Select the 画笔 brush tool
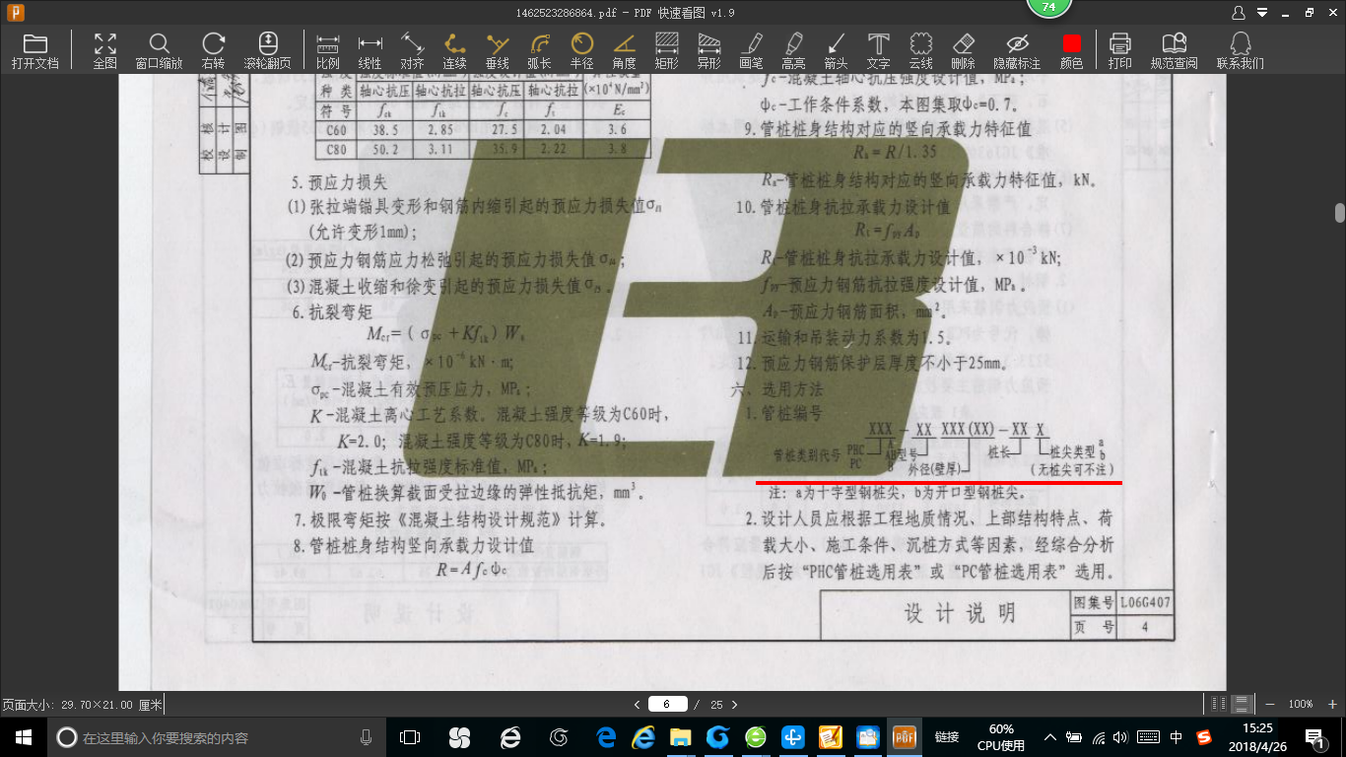 coord(752,50)
